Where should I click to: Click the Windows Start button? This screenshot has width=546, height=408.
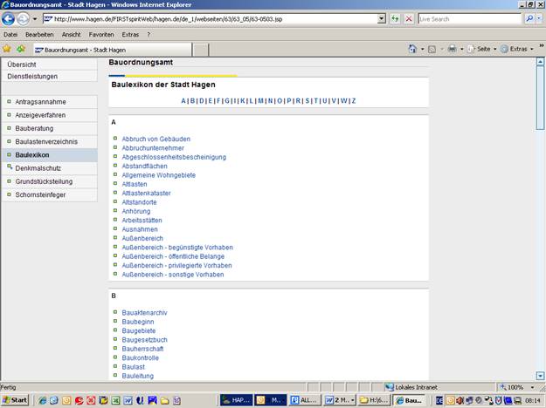point(15,399)
